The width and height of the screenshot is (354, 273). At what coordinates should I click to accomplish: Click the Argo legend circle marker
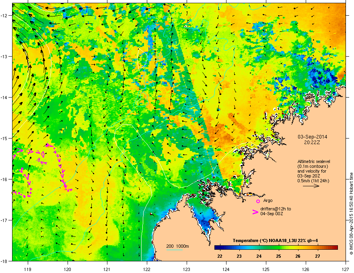point(258,201)
